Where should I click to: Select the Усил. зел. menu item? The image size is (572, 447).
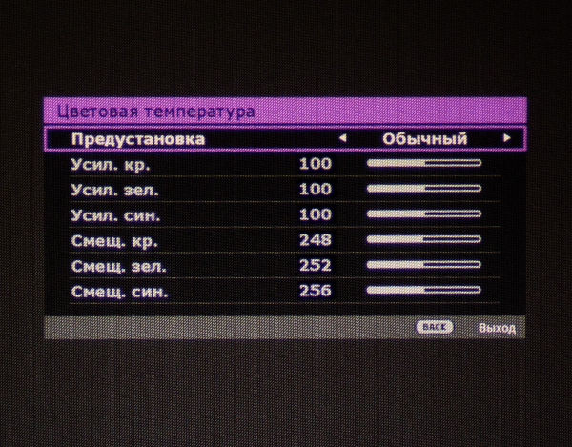(x=115, y=190)
